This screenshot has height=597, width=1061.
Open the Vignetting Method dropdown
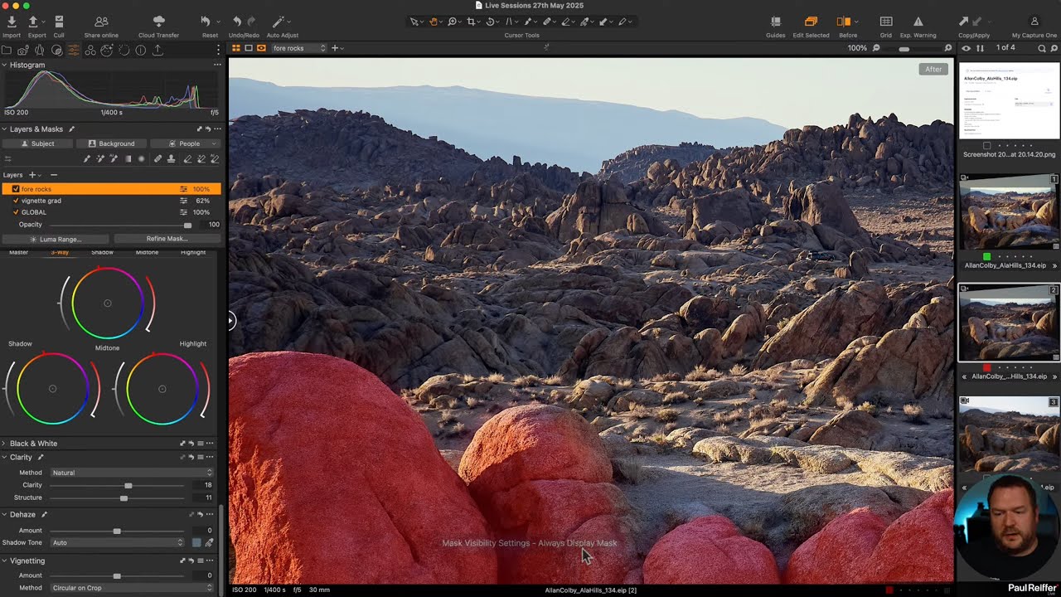pyautogui.click(x=132, y=588)
